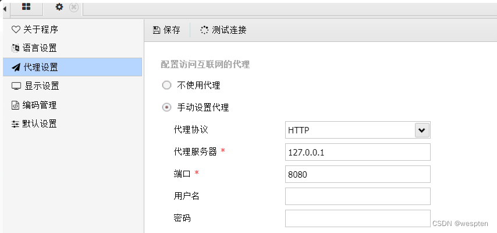This screenshot has height=233, width=497.
Task: Click the 代理服务器 address field
Action: pos(357,152)
